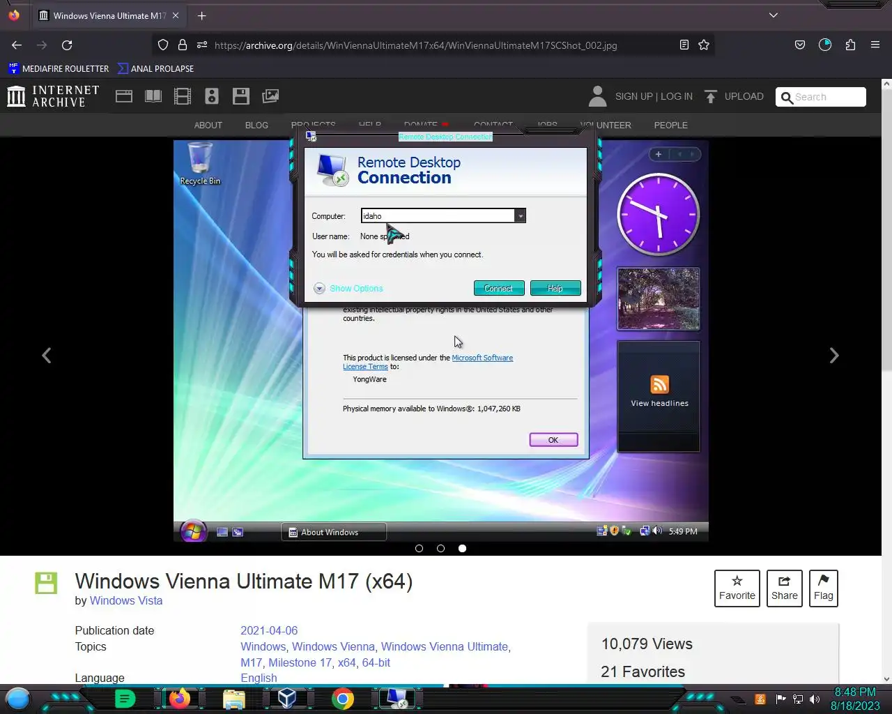892x714 pixels.
Task: Open the Windows Vista uploader link
Action: [x=126, y=600]
